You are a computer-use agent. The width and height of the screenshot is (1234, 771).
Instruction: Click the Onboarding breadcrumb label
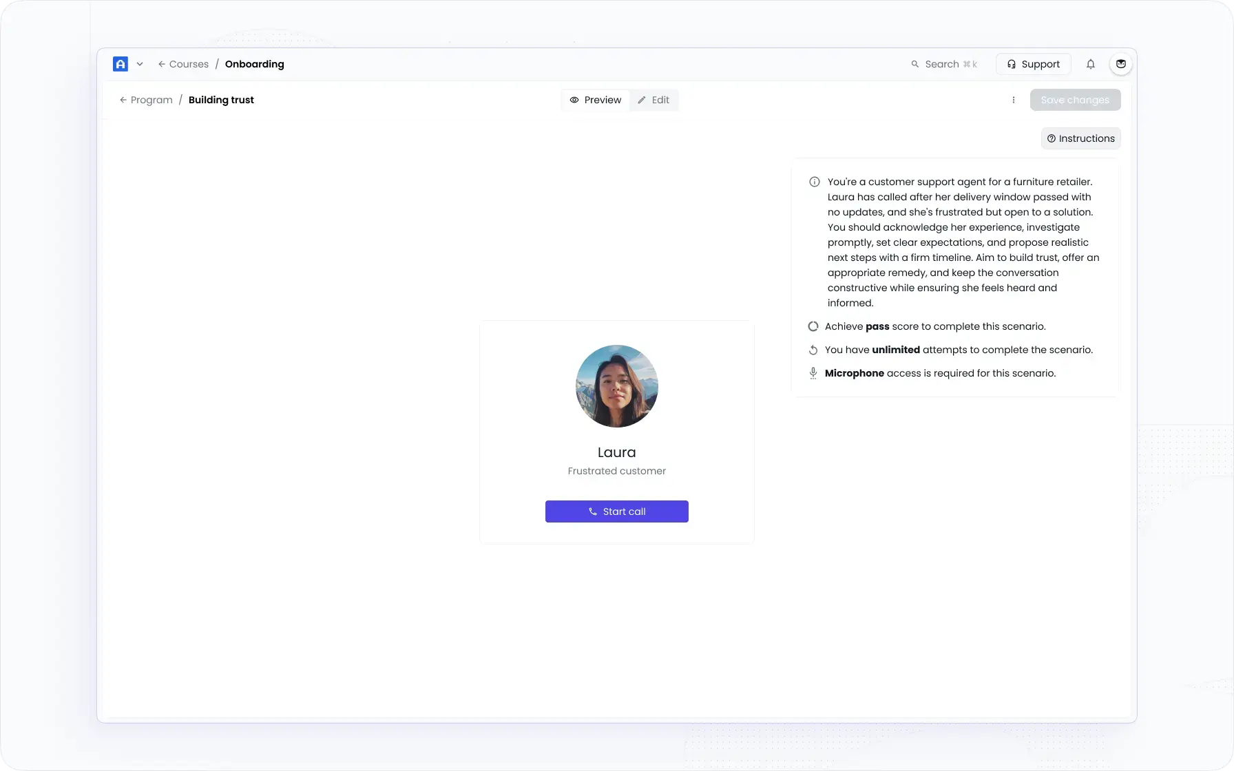[x=254, y=64]
